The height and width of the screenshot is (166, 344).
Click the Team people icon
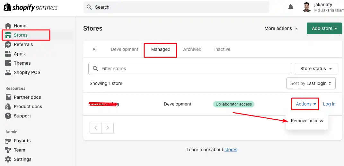pos(8,150)
